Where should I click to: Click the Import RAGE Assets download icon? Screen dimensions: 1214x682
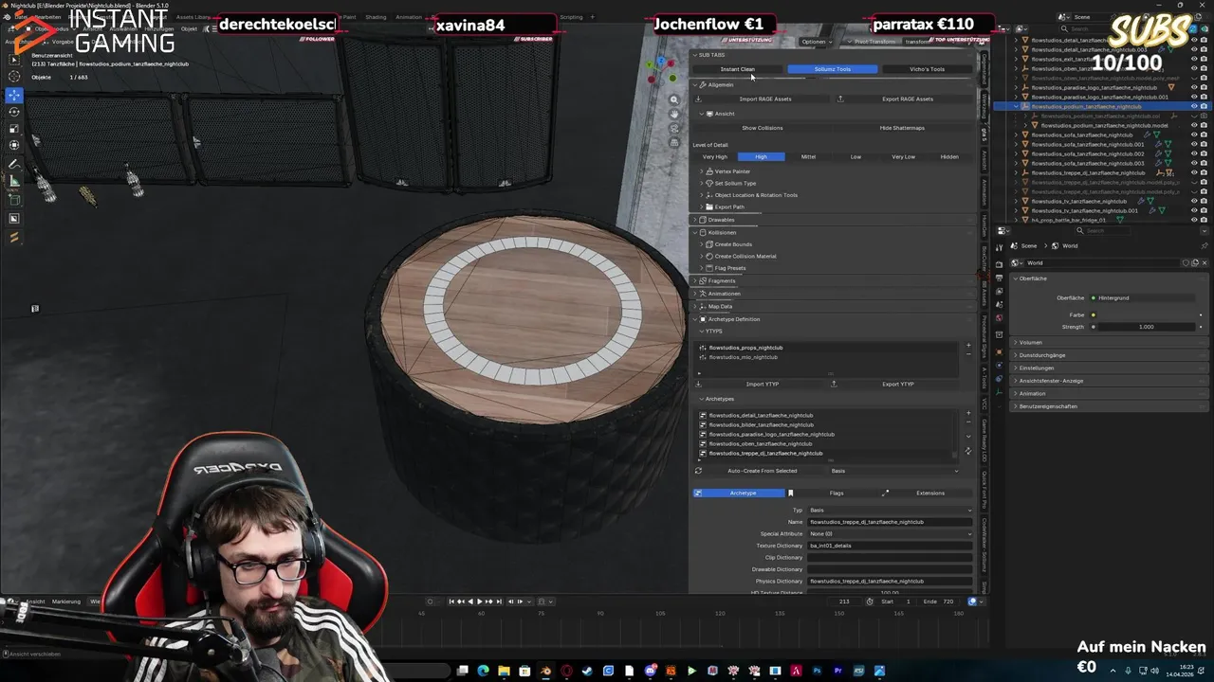(698, 99)
